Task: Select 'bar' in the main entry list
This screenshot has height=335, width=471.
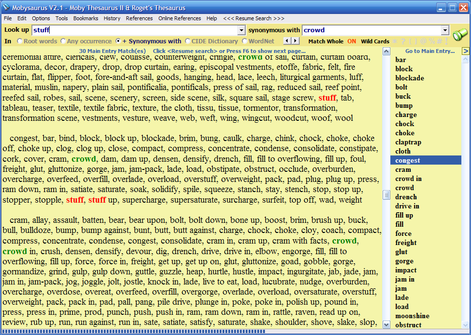Action: [401, 60]
